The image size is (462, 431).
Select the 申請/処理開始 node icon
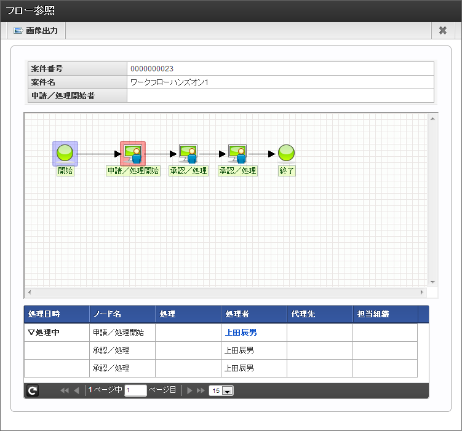(133, 154)
